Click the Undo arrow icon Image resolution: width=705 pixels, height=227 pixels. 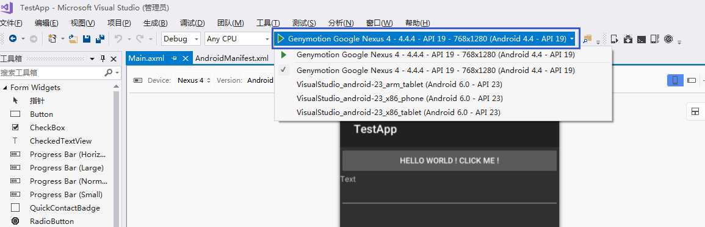(118, 39)
